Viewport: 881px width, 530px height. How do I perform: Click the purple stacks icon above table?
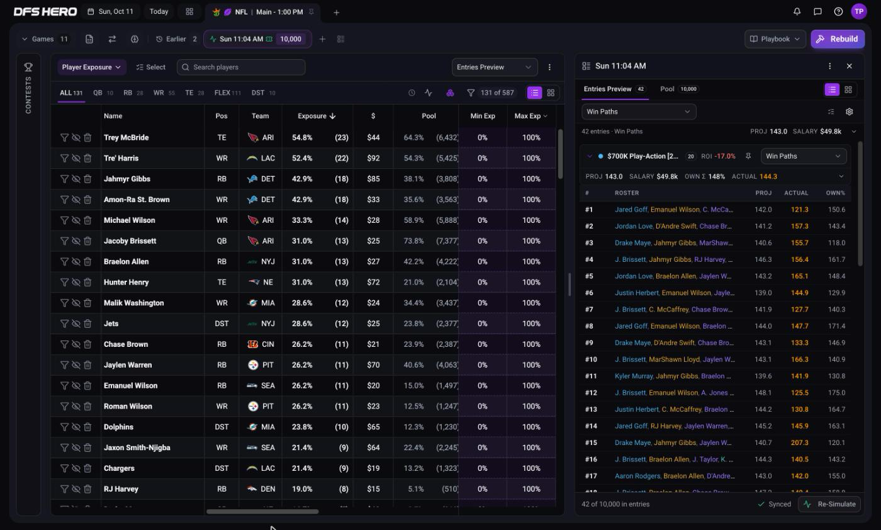(x=450, y=93)
